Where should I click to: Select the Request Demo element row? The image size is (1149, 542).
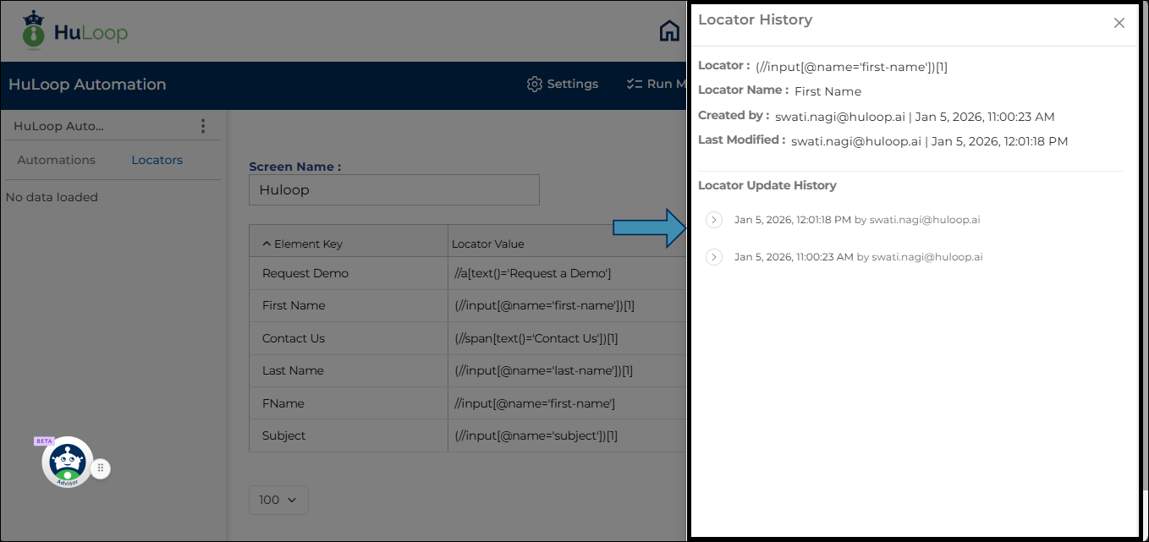click(305, 273)
